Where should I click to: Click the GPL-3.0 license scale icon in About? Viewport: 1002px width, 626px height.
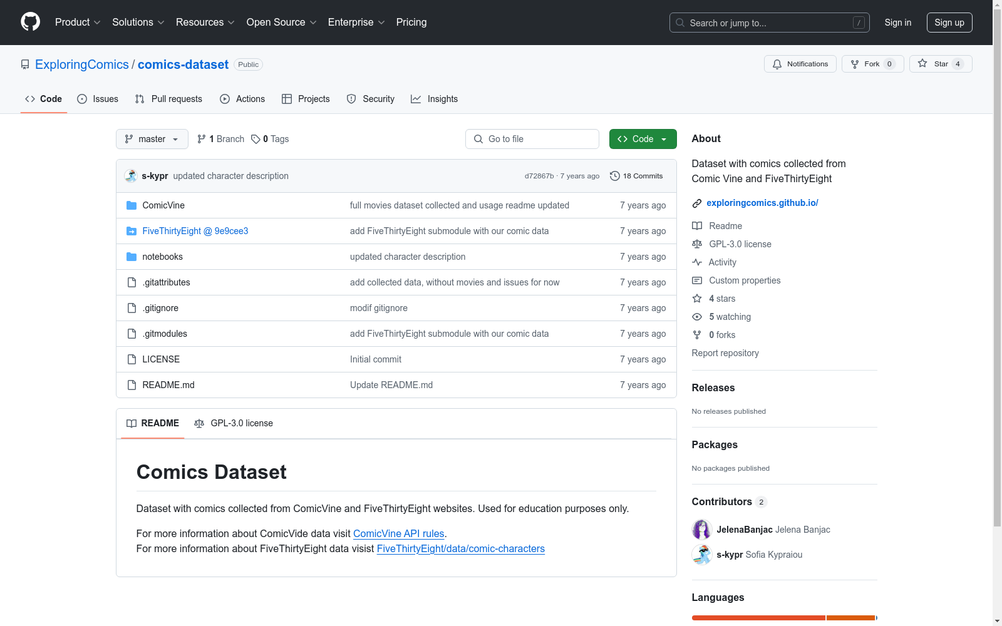(697, 244)
